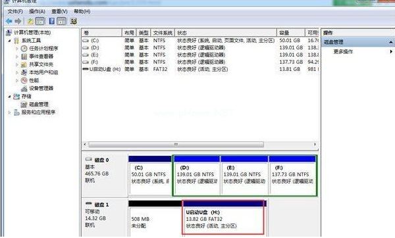Screen dimensions: 395x238
Task: Click the Back arrow toolbar icon
Action: click(9, 22)
